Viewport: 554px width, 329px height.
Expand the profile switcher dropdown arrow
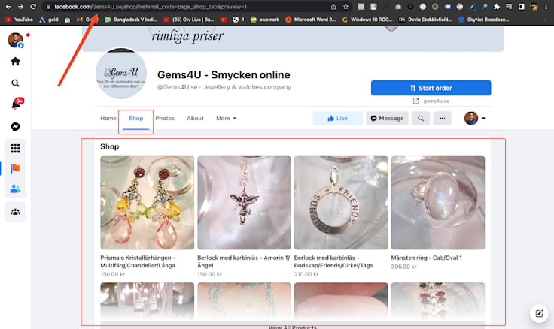[x=483, y=118]
